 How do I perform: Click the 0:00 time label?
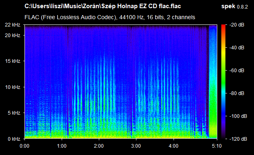coord(25,146)
